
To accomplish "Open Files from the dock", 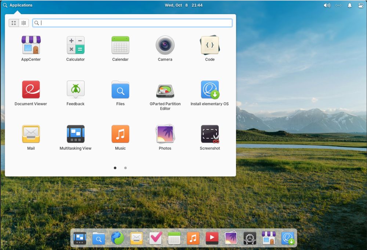I will (98, 238).
